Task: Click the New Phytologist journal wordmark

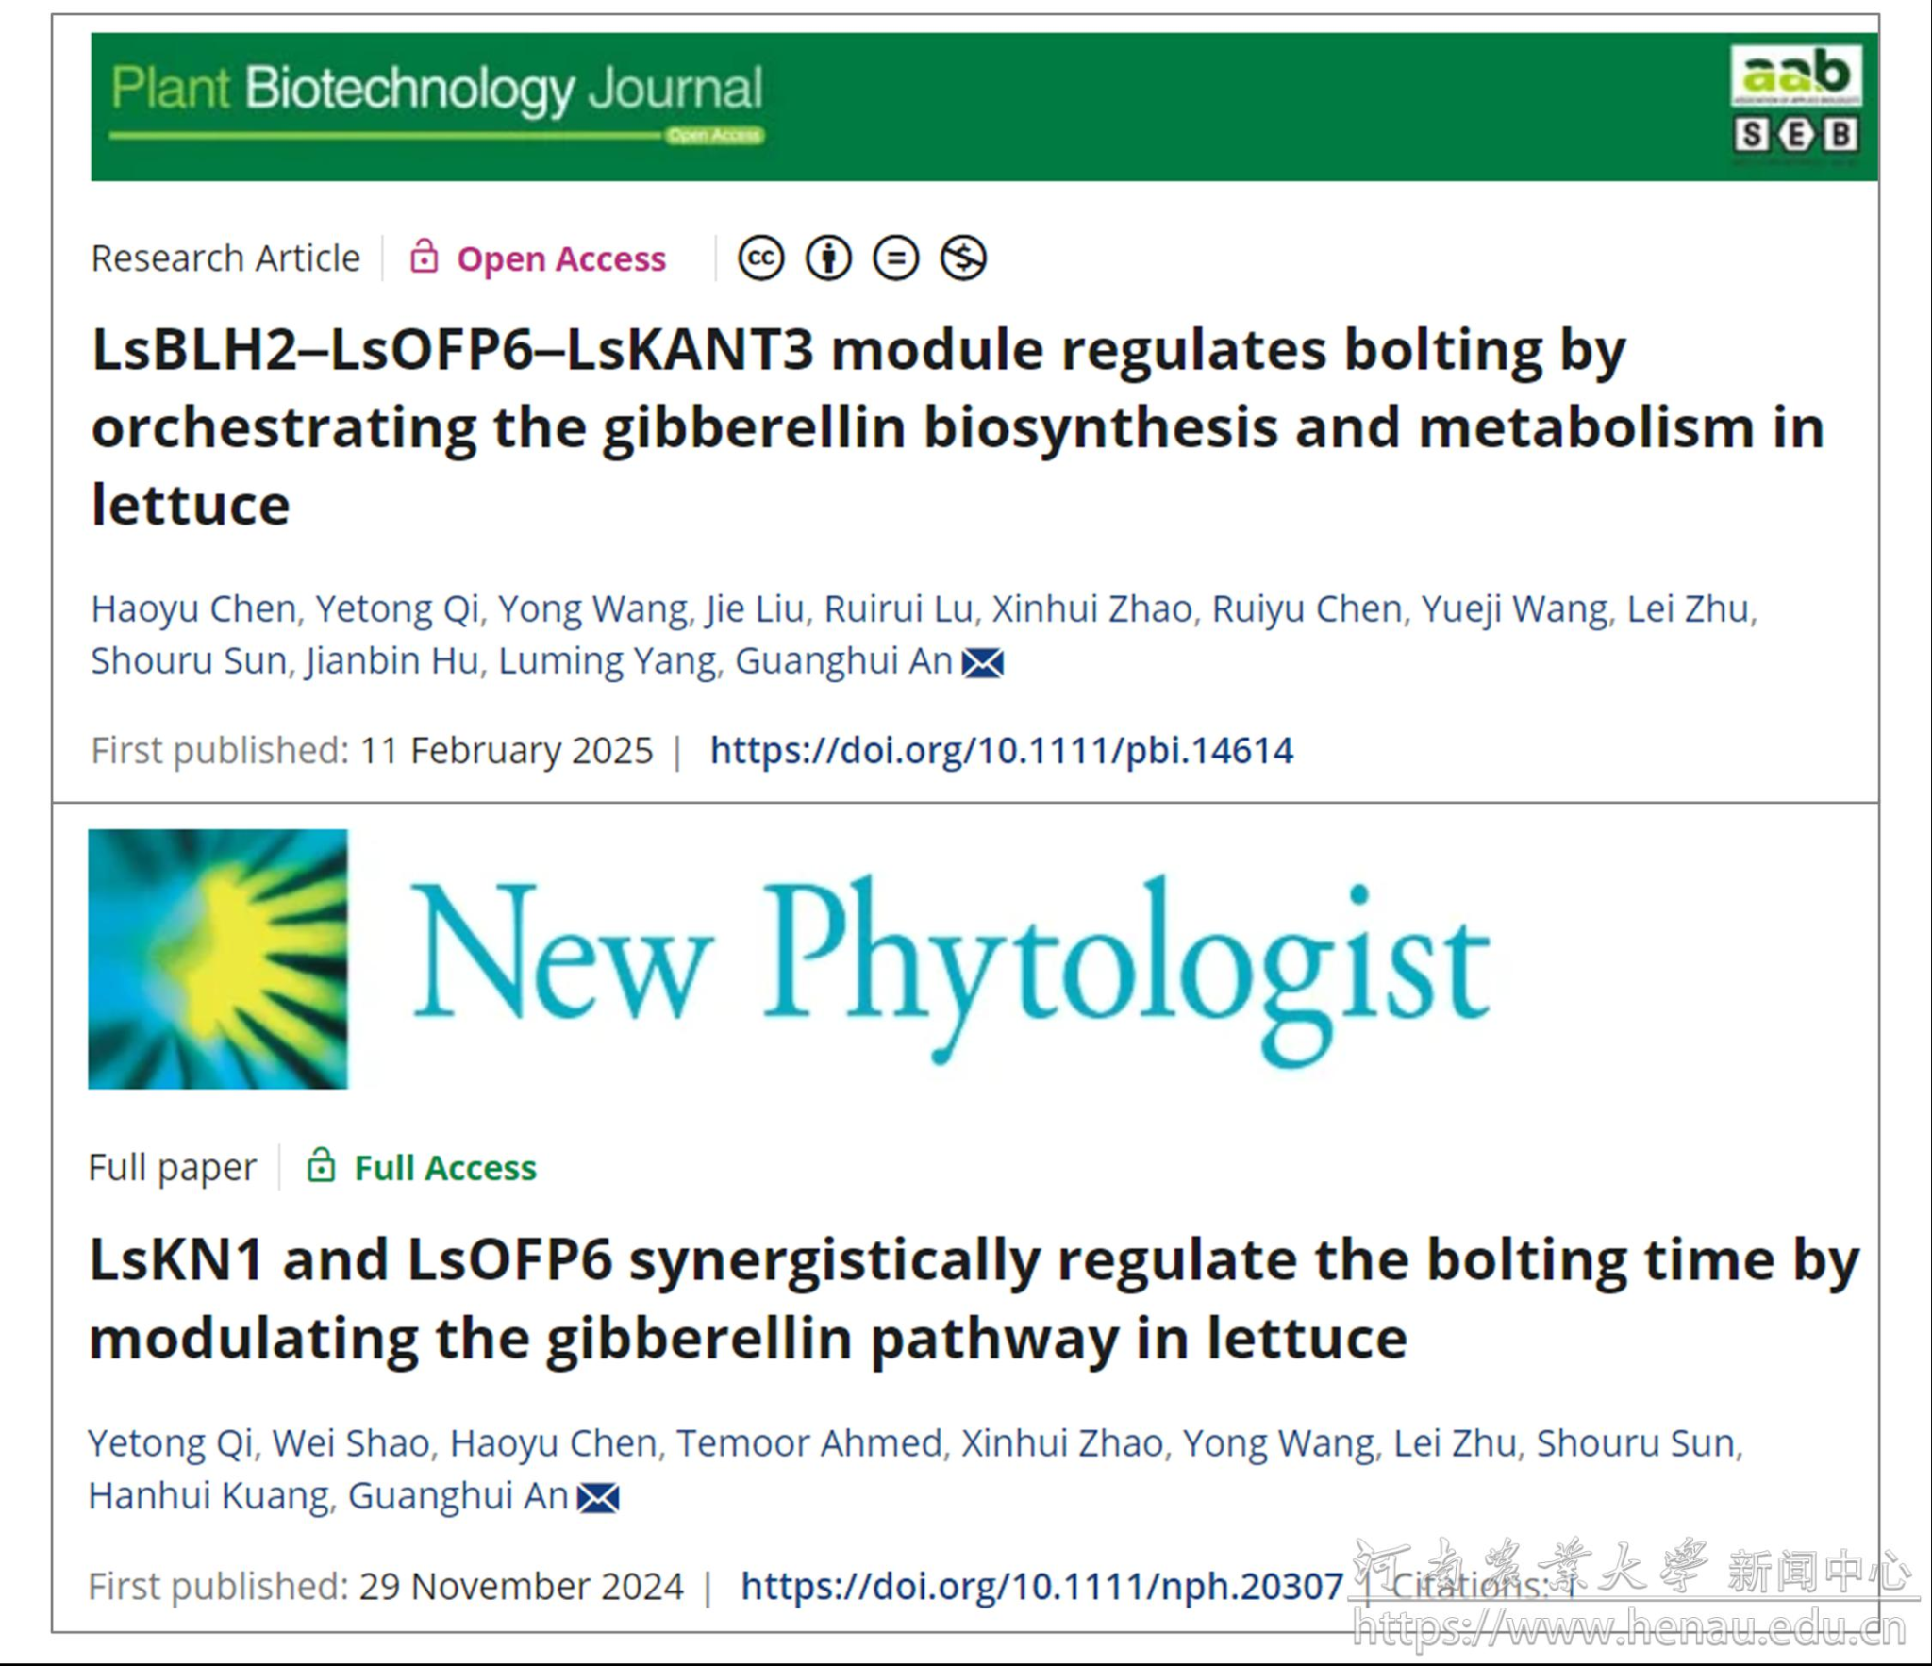Action: pyautogui.click(x=951, y=970)
